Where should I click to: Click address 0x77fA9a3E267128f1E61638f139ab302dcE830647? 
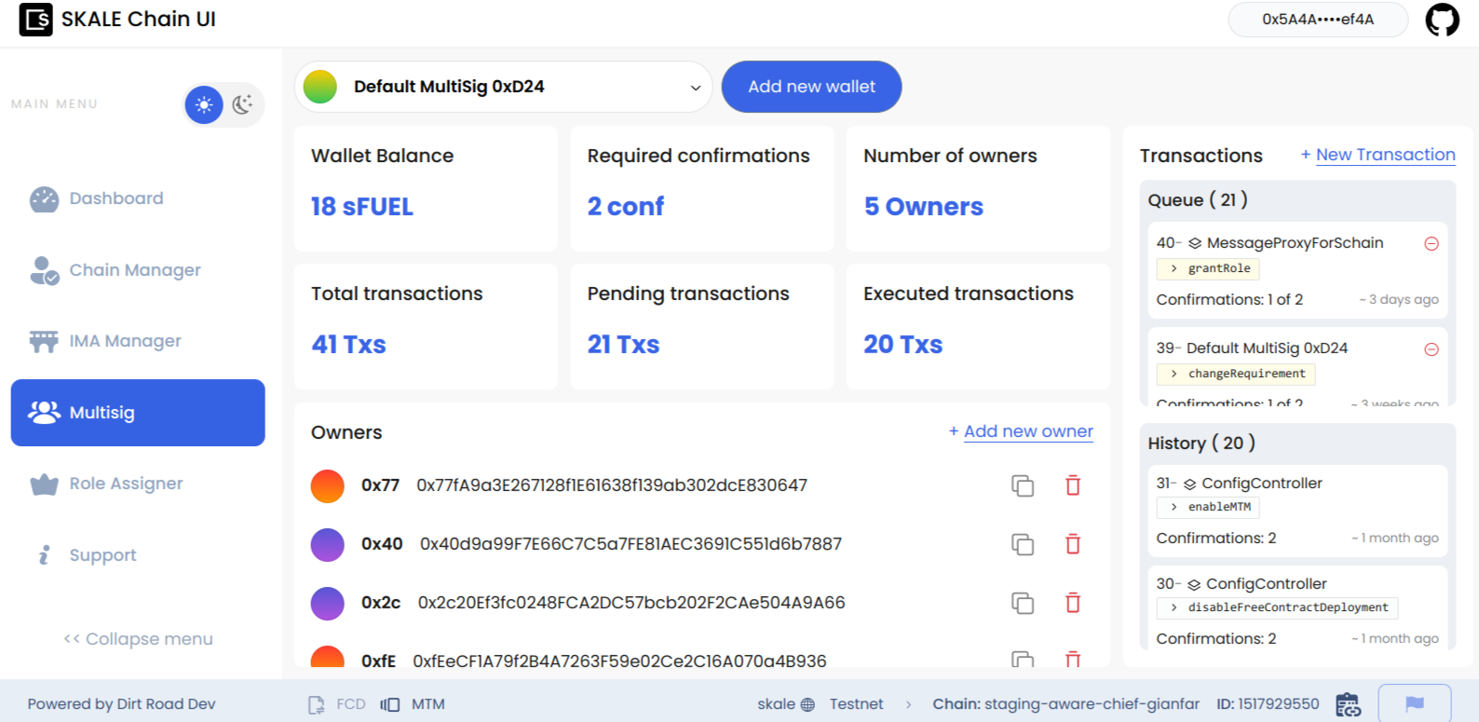pyautogui.click(x=612, y=485)
